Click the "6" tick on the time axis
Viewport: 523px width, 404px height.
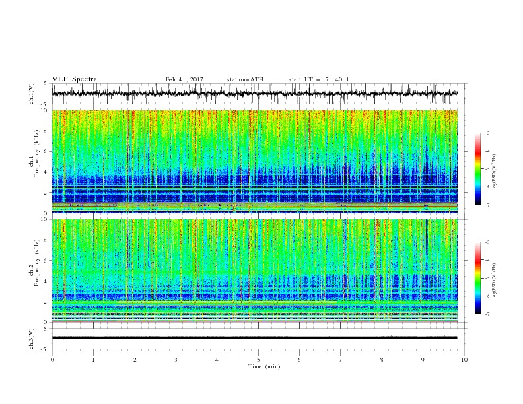point(299,360)
